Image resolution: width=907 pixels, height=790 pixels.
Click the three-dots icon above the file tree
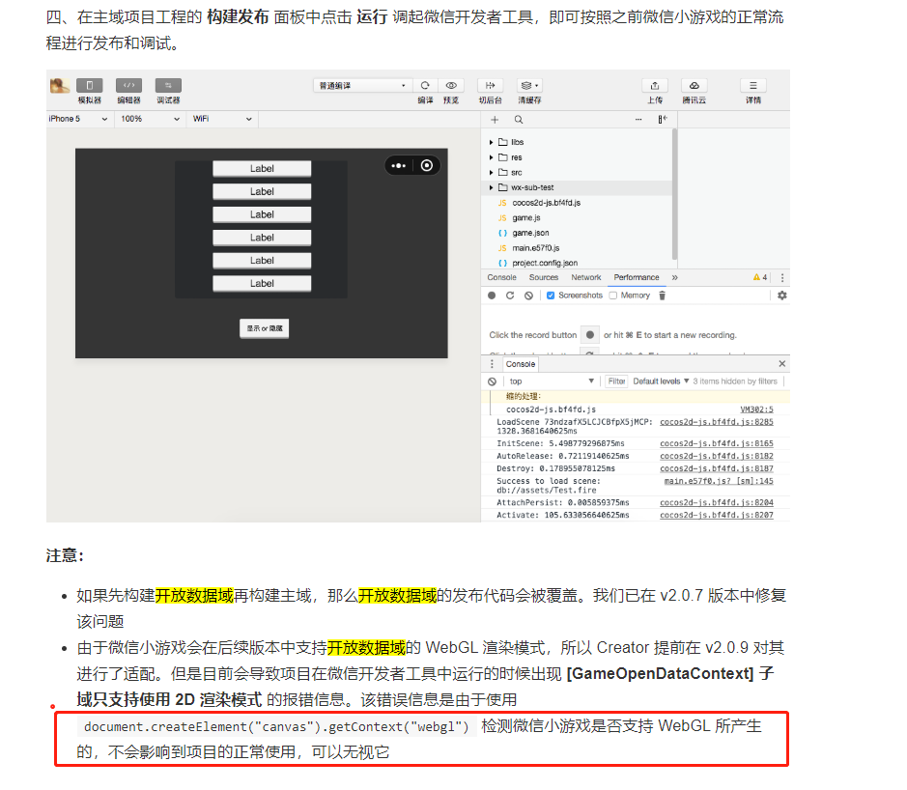[x=638, y=120]
